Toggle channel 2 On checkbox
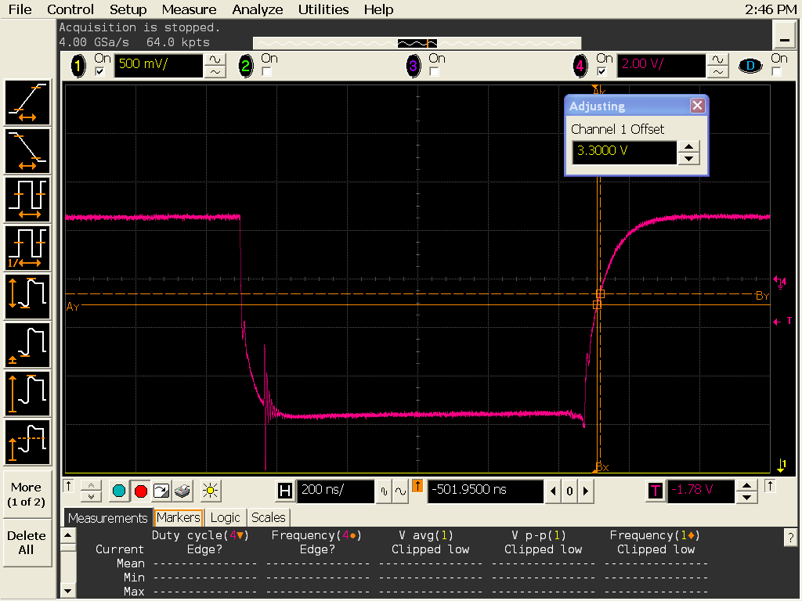Screen dimensions: 802x601 pos(266,71)
